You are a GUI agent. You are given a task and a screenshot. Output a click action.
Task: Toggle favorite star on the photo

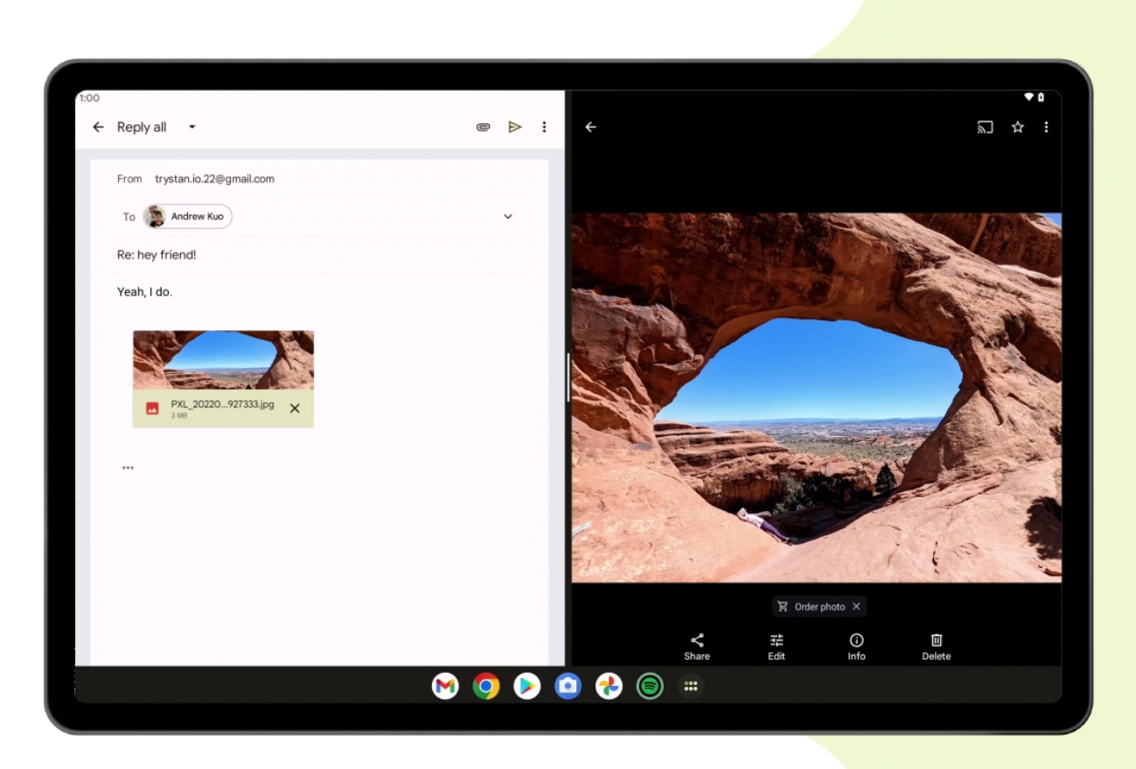click(1018, 128)
